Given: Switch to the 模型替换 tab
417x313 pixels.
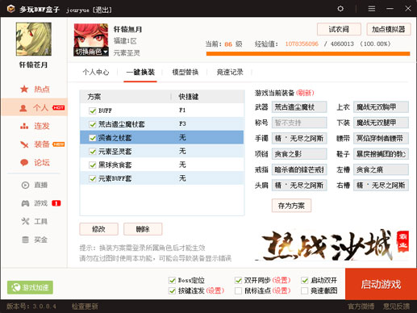Looking at the screenshot, I should (186, 72).
